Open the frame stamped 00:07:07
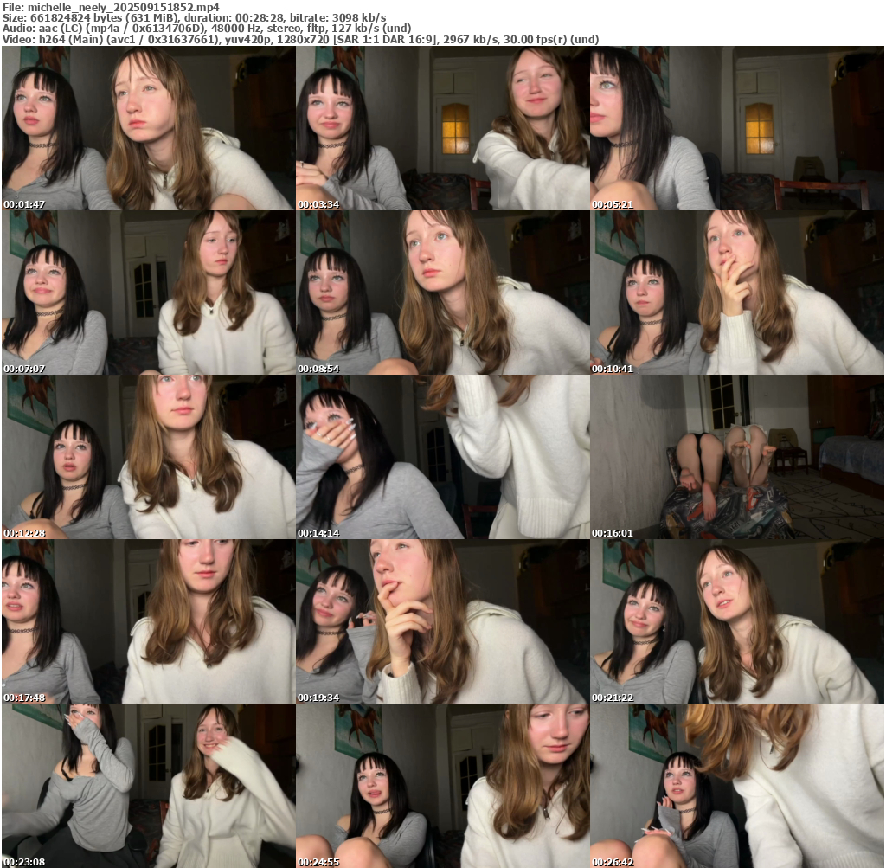Image resolution: width=886 pixels, height=868 pixels. tap(148, 293)
